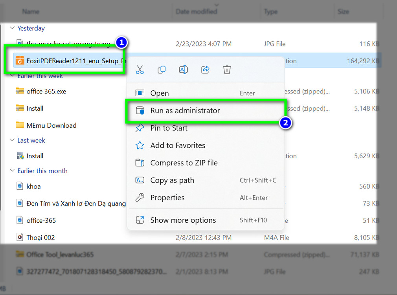This screenshot has width=397, height=295.
Task: Click the Share icon in context menu
Action: (205, 70)
